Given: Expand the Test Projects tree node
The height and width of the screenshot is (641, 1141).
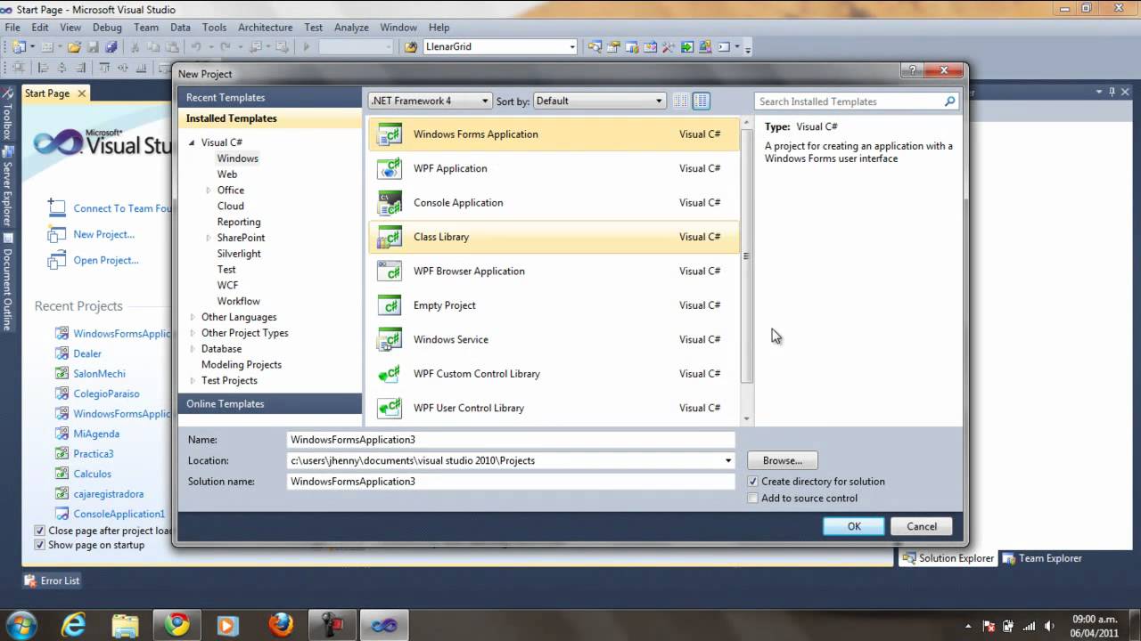Looking at the screenshot, I should click(x=192, y=381).
